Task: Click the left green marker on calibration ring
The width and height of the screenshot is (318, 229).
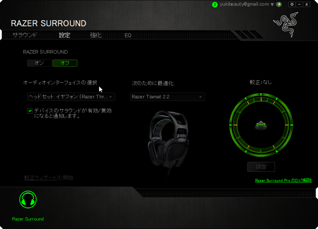Action: [x=231, y=125]
